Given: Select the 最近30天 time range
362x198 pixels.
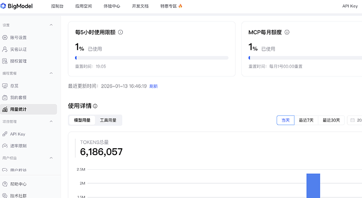Looking at the screenshot, I should [x=331, y=120].
